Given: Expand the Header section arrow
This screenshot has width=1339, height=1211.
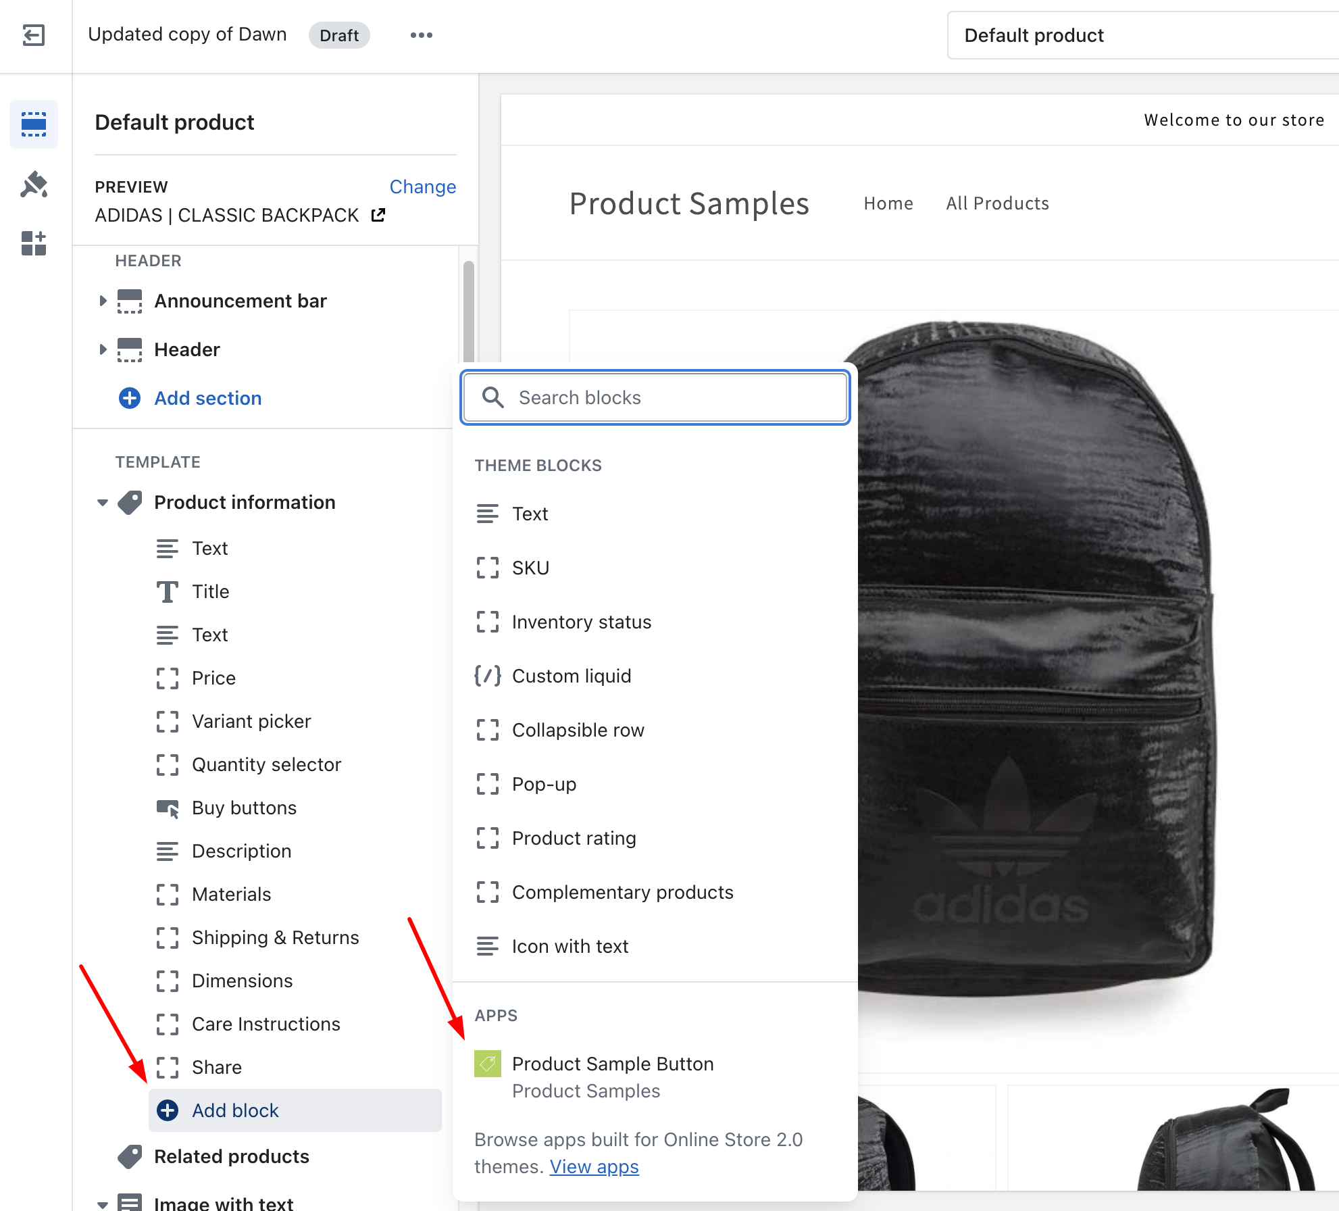Looking at the screenshot, I should 103,349.
